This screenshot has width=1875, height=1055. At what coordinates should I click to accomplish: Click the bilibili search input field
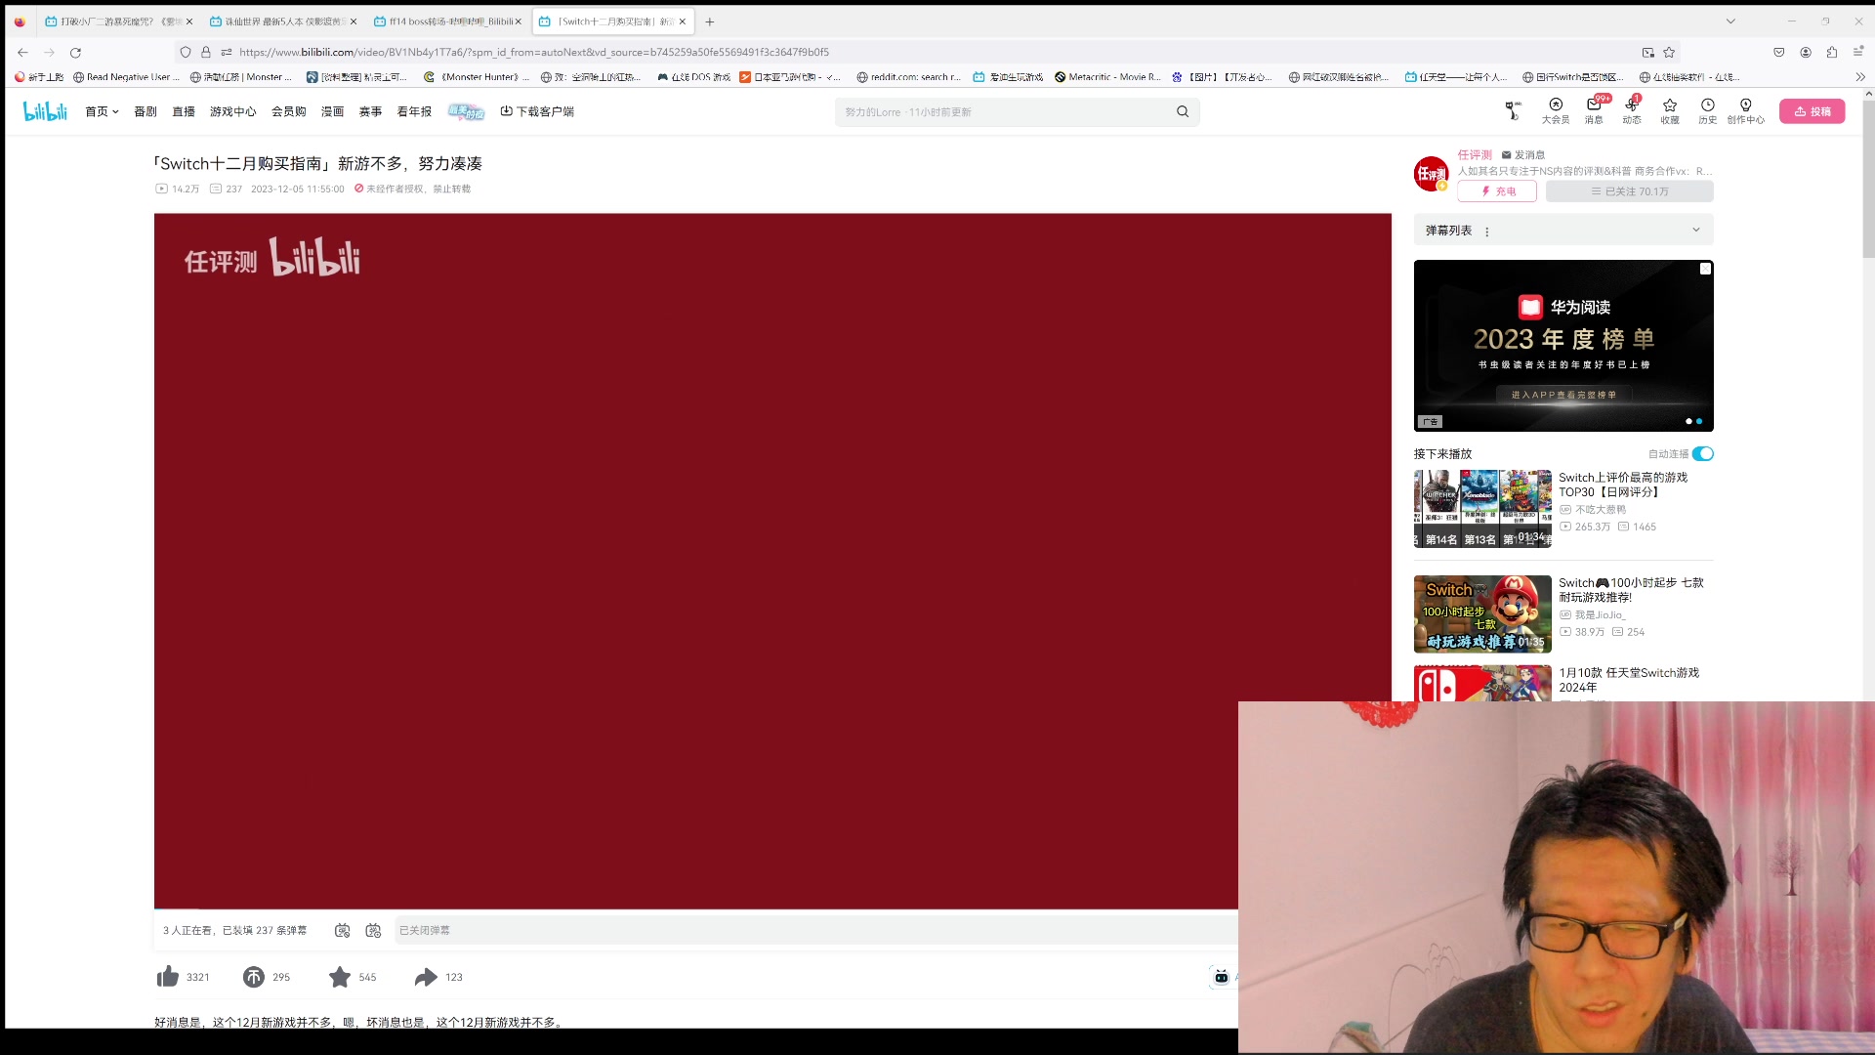pos(1006,112)
